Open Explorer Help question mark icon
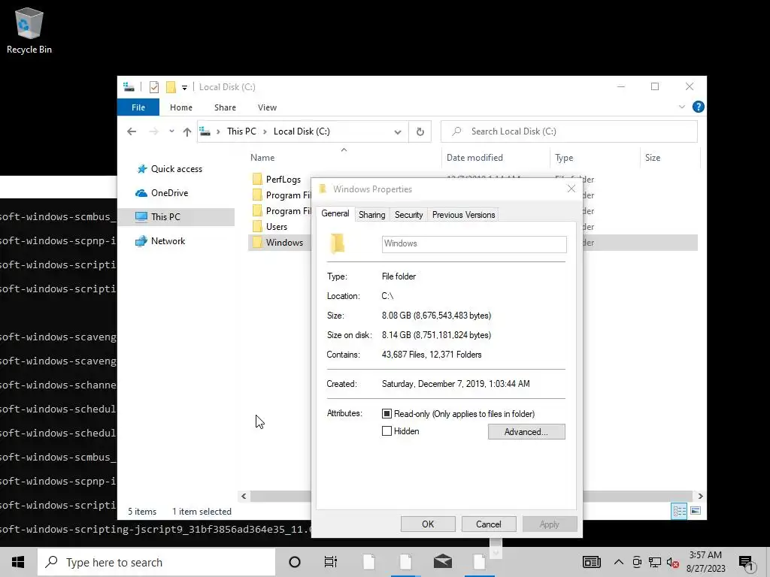This screenshot has width=770, height=577. 698,107
